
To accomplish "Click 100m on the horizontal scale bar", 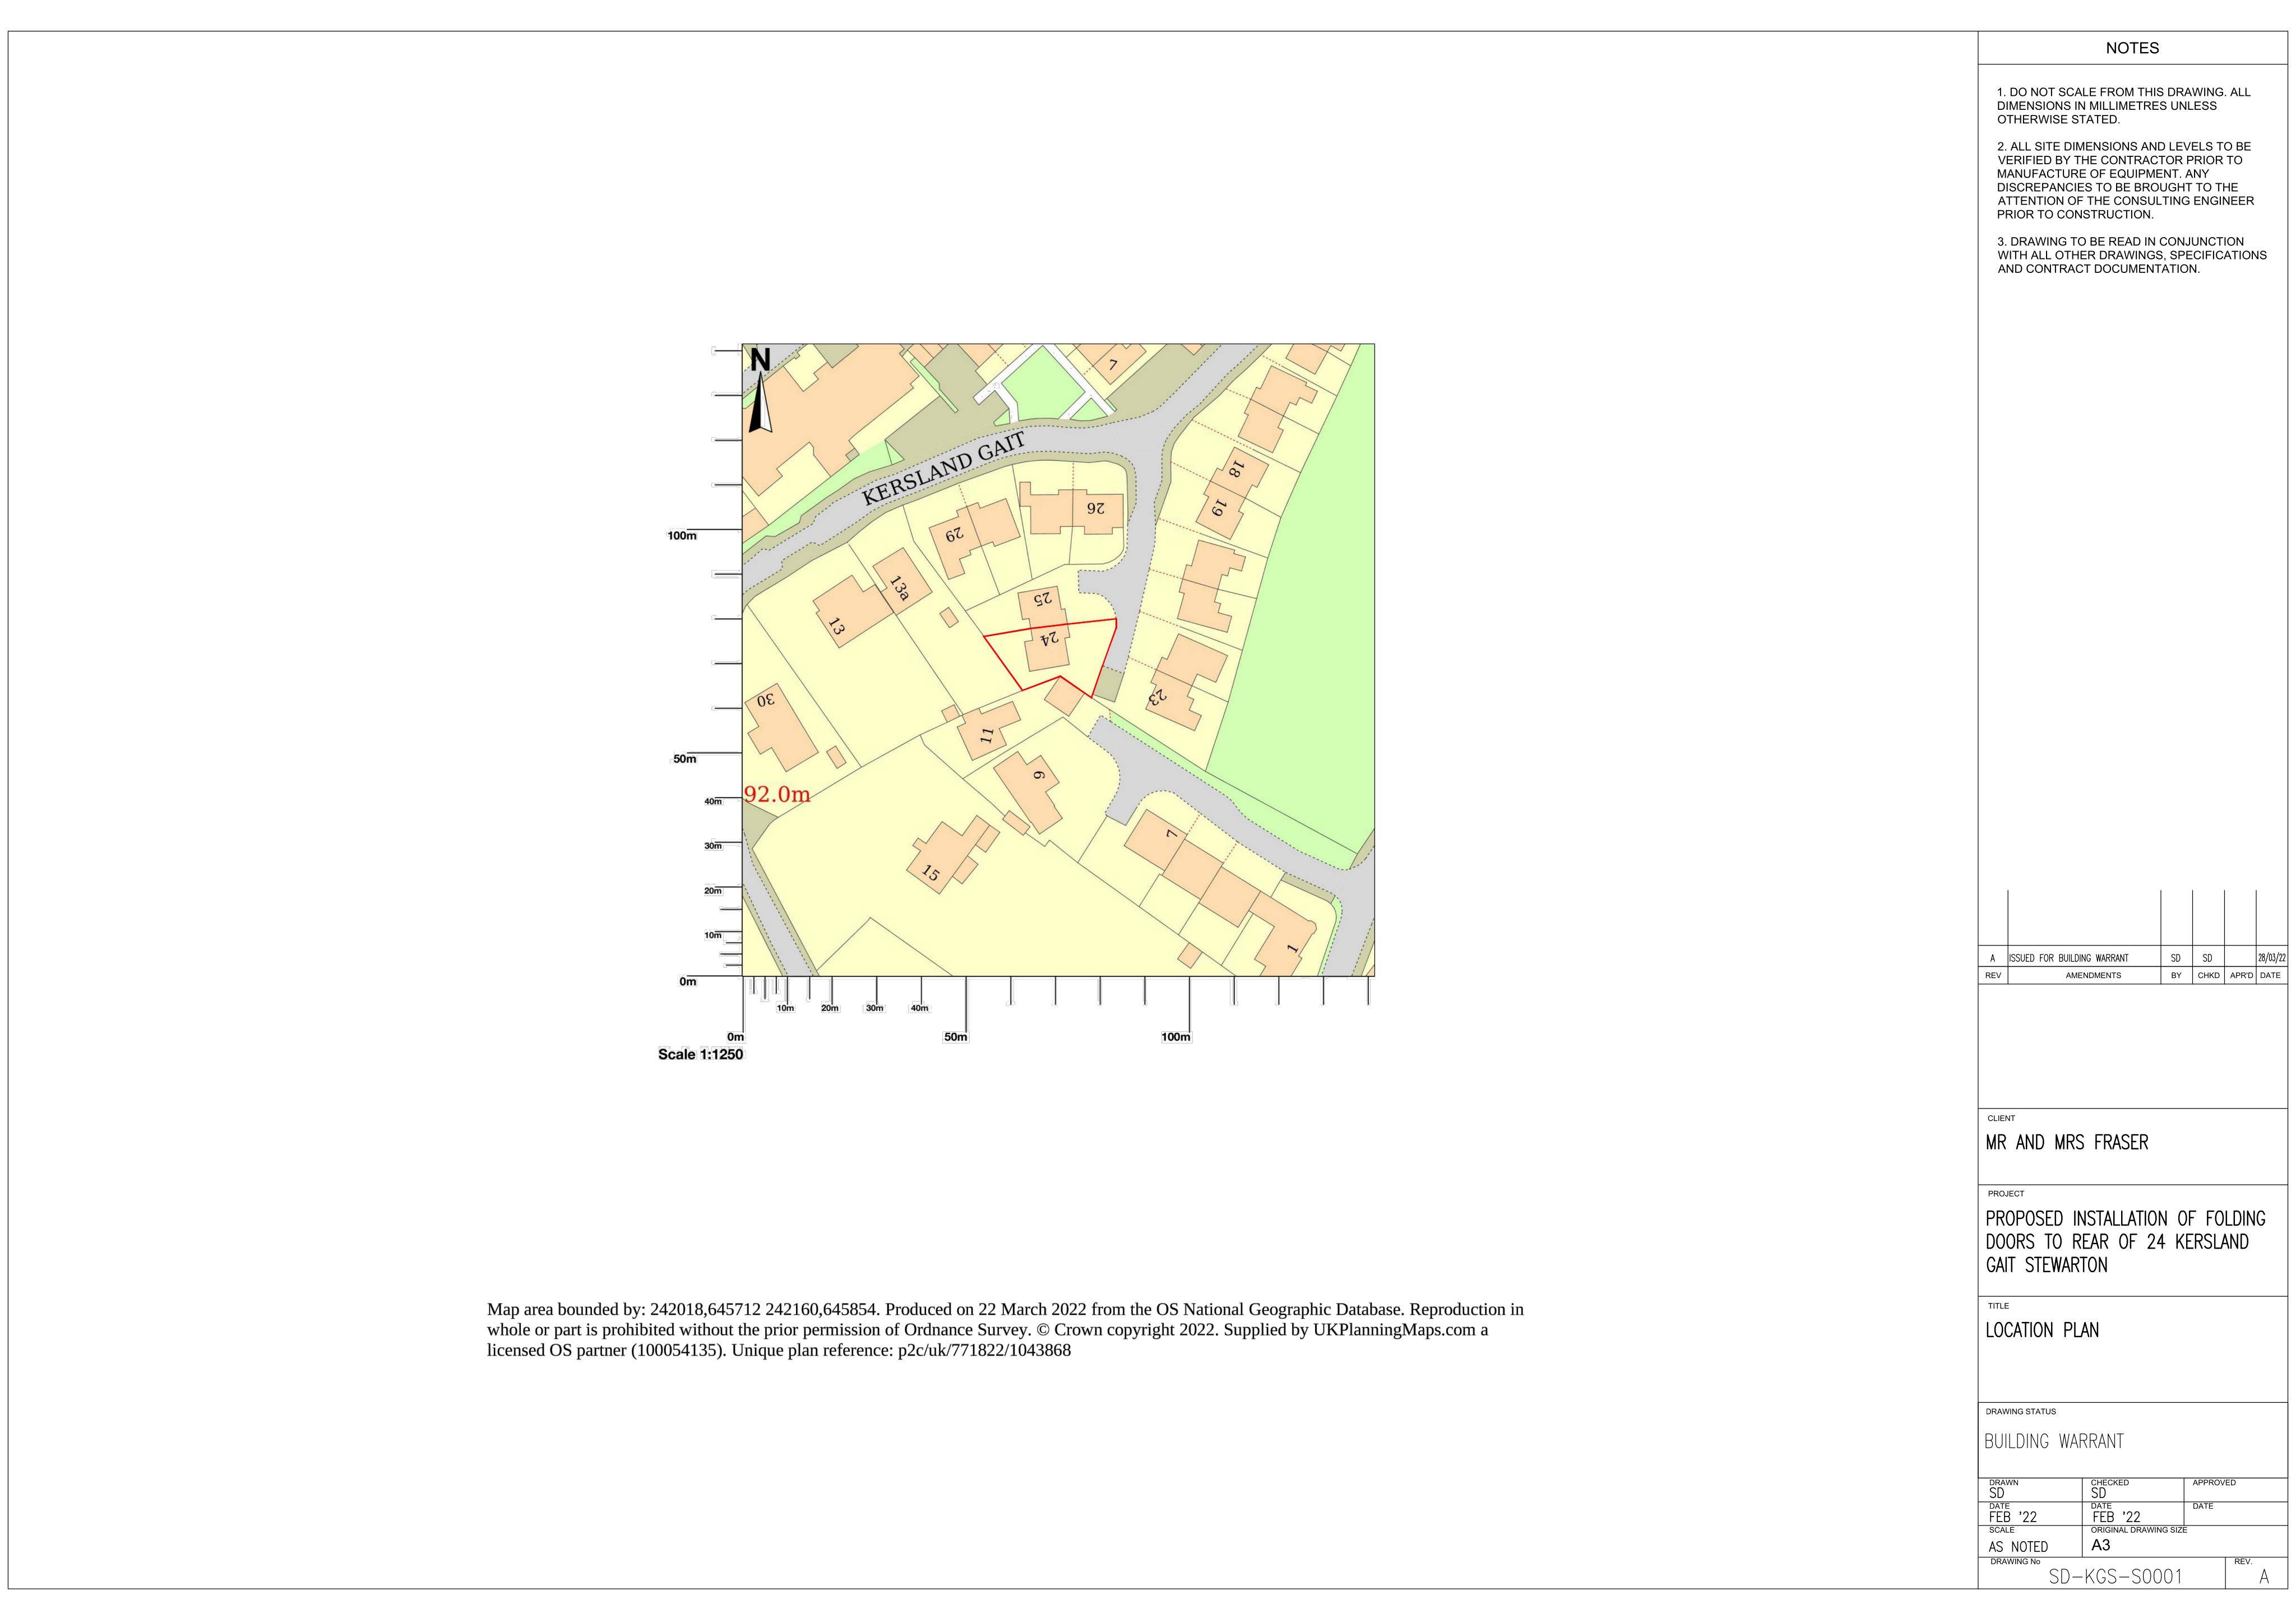I will pos(1176,1037).
